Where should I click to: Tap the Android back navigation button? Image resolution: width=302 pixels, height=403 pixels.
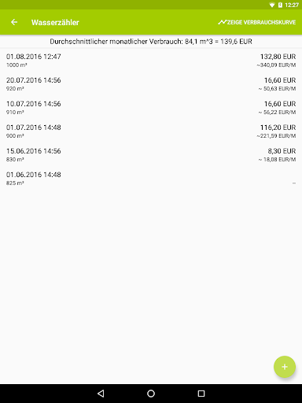[x=101, y=394]
